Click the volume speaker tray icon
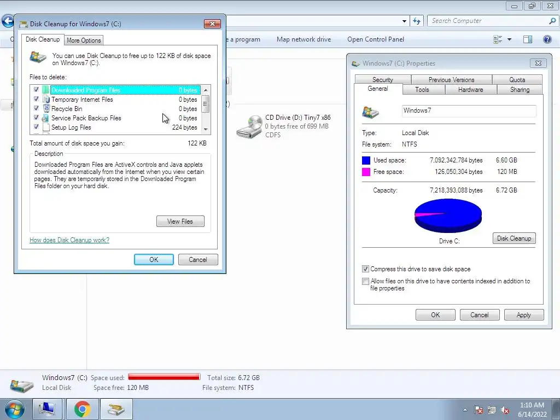The height and width of the screenshot is (420, 560). (x=505, y=410)
